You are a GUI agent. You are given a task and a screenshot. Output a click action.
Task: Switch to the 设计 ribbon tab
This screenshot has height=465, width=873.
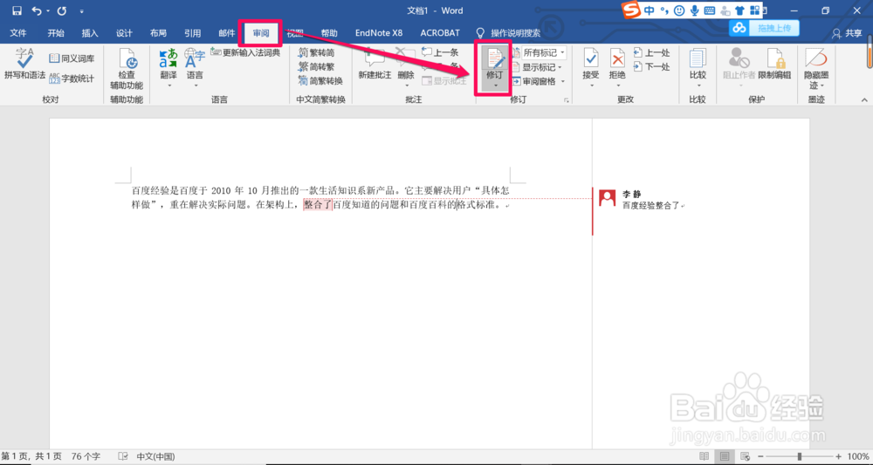(x=124, y=33)
